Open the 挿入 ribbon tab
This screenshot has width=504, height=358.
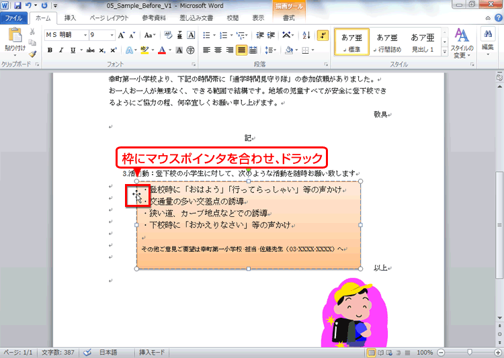[x=70, y=18]
